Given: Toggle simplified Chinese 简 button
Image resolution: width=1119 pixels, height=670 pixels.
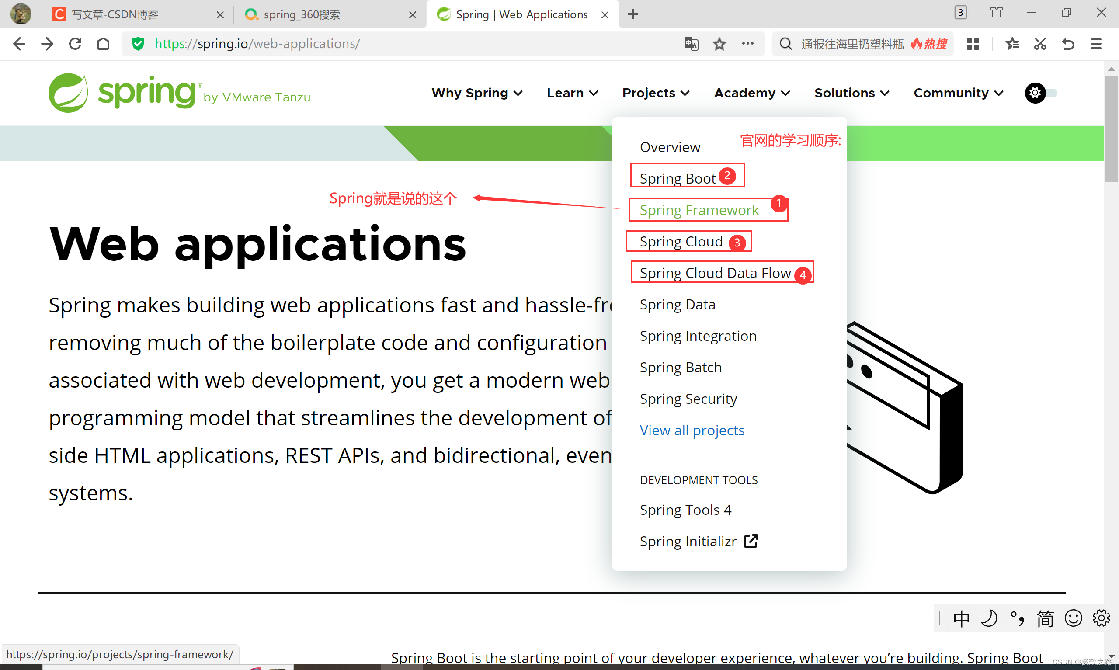Looking at the screenshot, I should pyautogui.click(x=1046, y=618).
